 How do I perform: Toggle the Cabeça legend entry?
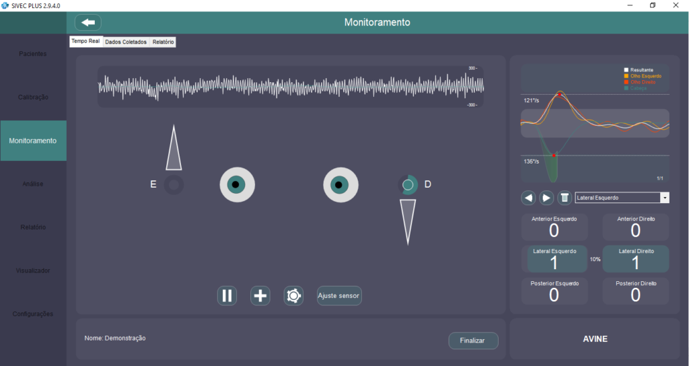[640, 88]
